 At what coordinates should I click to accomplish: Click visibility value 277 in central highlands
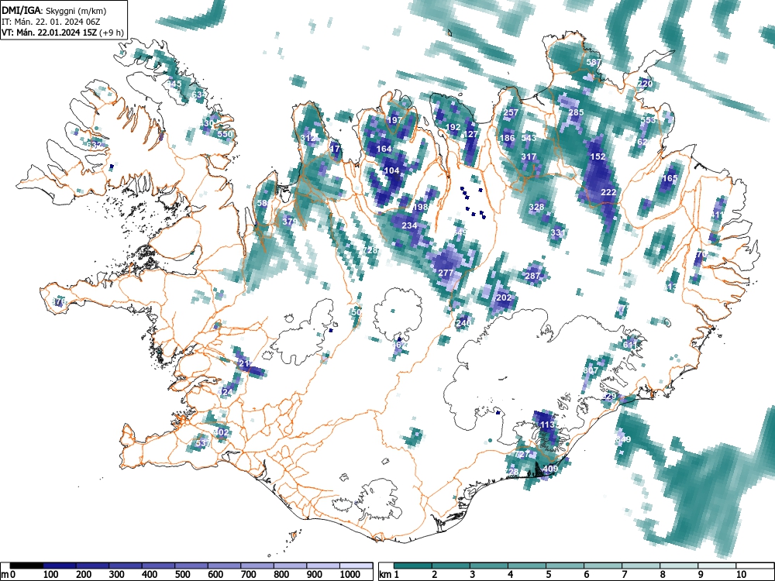tap(446, 273)
